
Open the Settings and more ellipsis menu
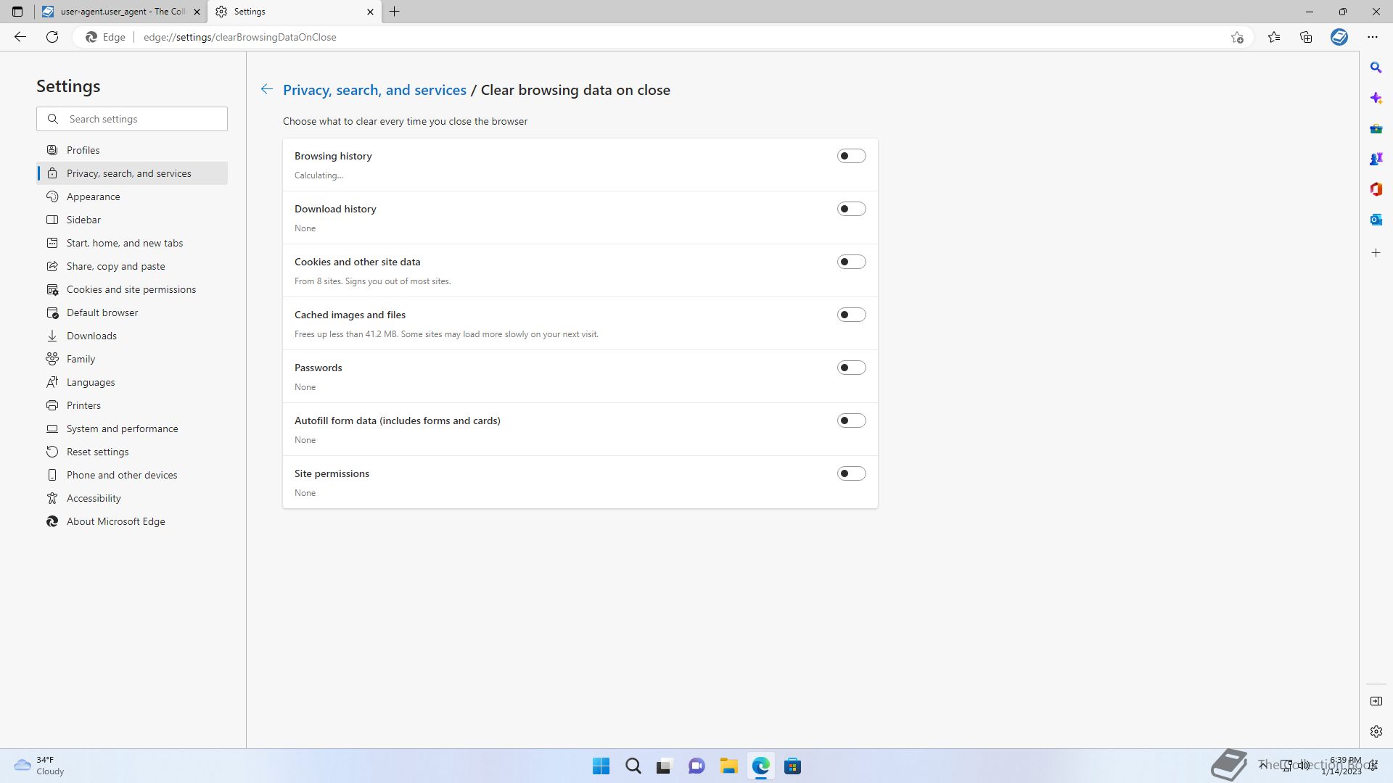tap(1372, 37)
